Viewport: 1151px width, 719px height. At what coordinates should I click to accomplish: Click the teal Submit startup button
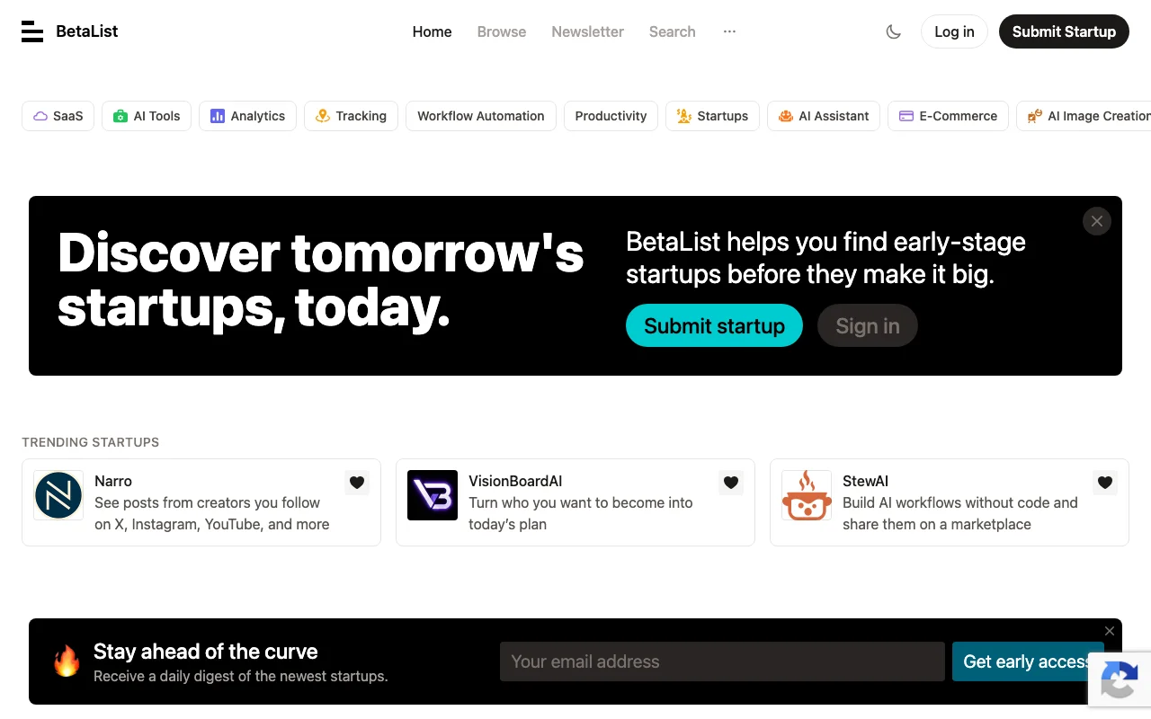click(x=715, y=325)
